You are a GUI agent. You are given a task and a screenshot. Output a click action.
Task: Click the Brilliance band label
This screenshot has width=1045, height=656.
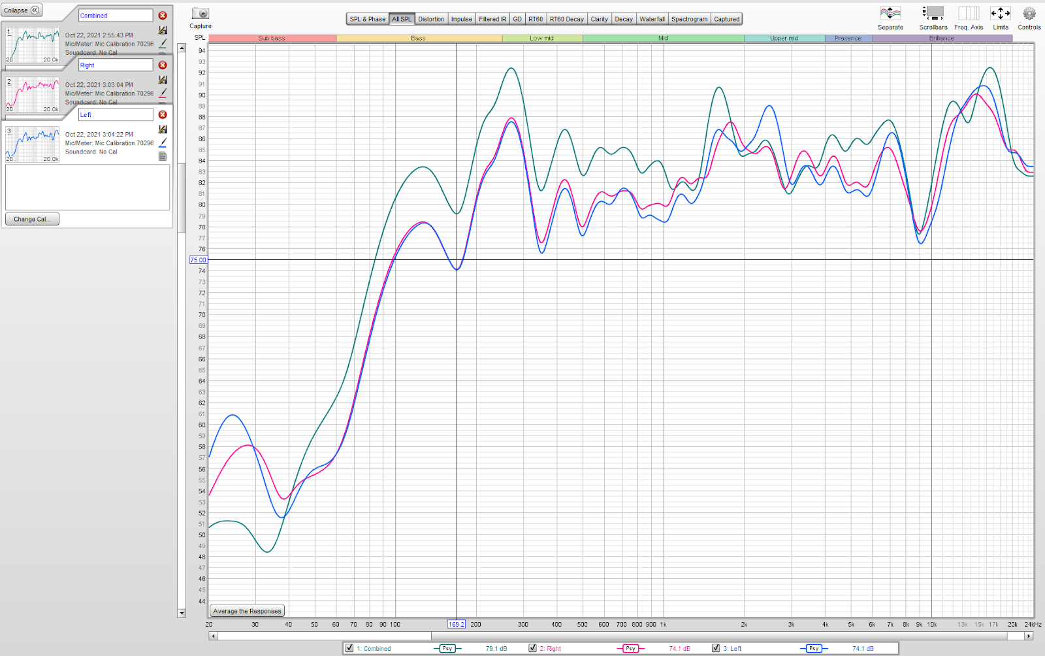pos(942,39)
